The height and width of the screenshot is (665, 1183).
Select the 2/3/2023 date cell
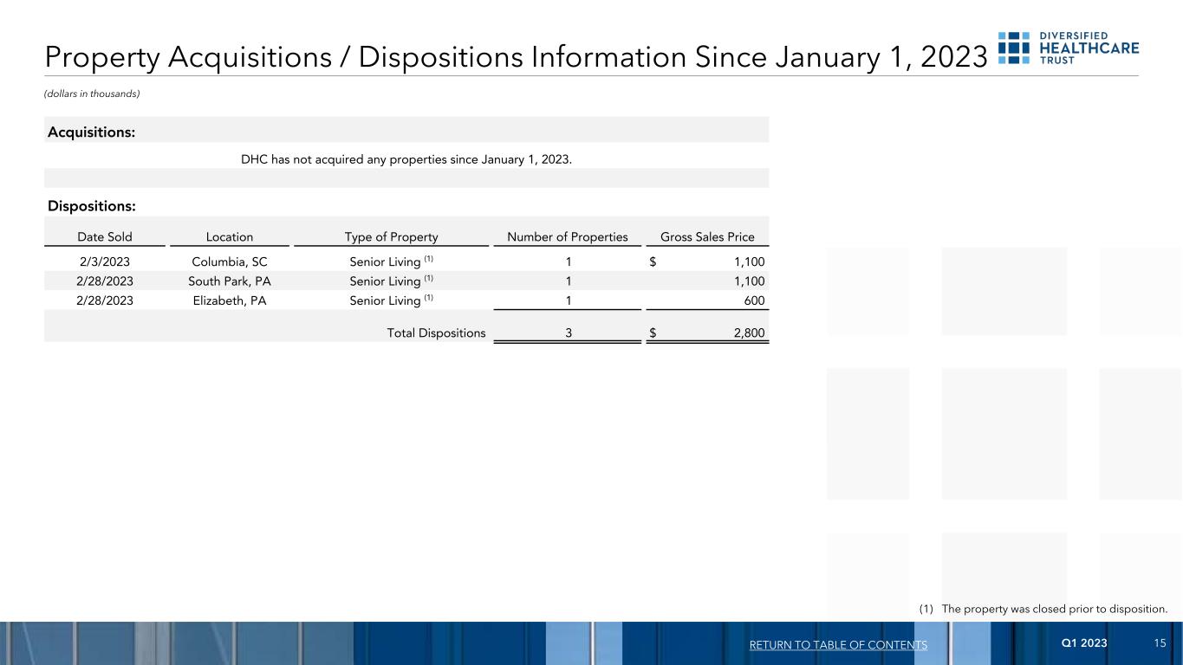tap(105, 261)
